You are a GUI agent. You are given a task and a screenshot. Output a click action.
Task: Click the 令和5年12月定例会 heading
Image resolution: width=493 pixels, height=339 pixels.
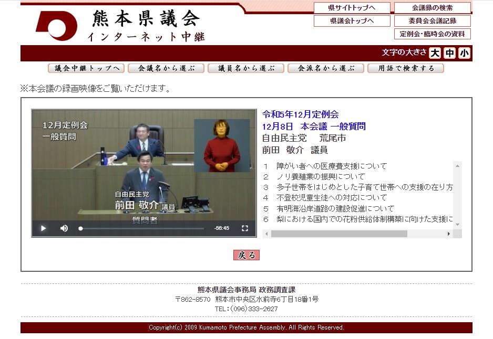click(x=300, y=114)
